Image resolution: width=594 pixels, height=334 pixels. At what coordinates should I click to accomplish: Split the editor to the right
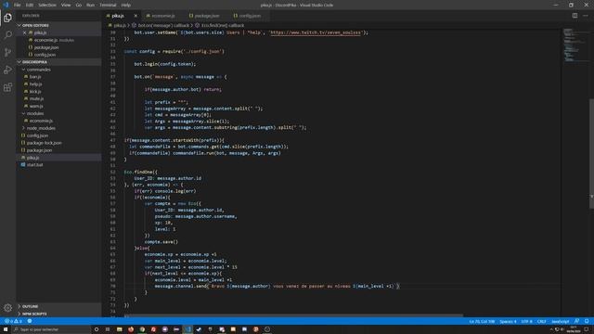coord(575,16)
